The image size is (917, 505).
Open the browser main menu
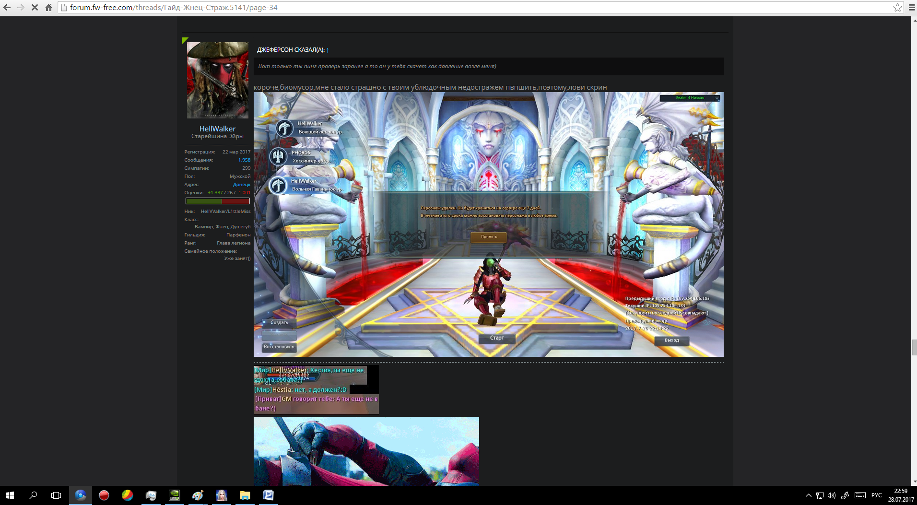click(x=912, y=7)
